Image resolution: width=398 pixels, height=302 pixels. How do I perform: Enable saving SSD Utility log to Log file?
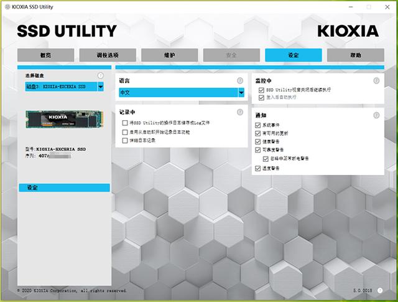tap(124, 123)
